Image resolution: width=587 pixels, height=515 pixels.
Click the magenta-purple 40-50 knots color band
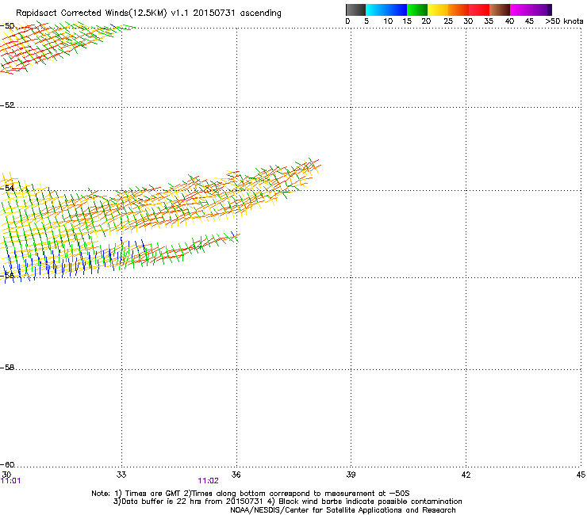pyautogui.click(x=531, y=10)
